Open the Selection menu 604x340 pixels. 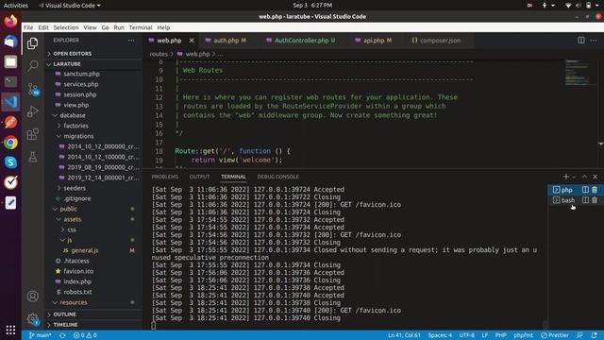[65, 27]
